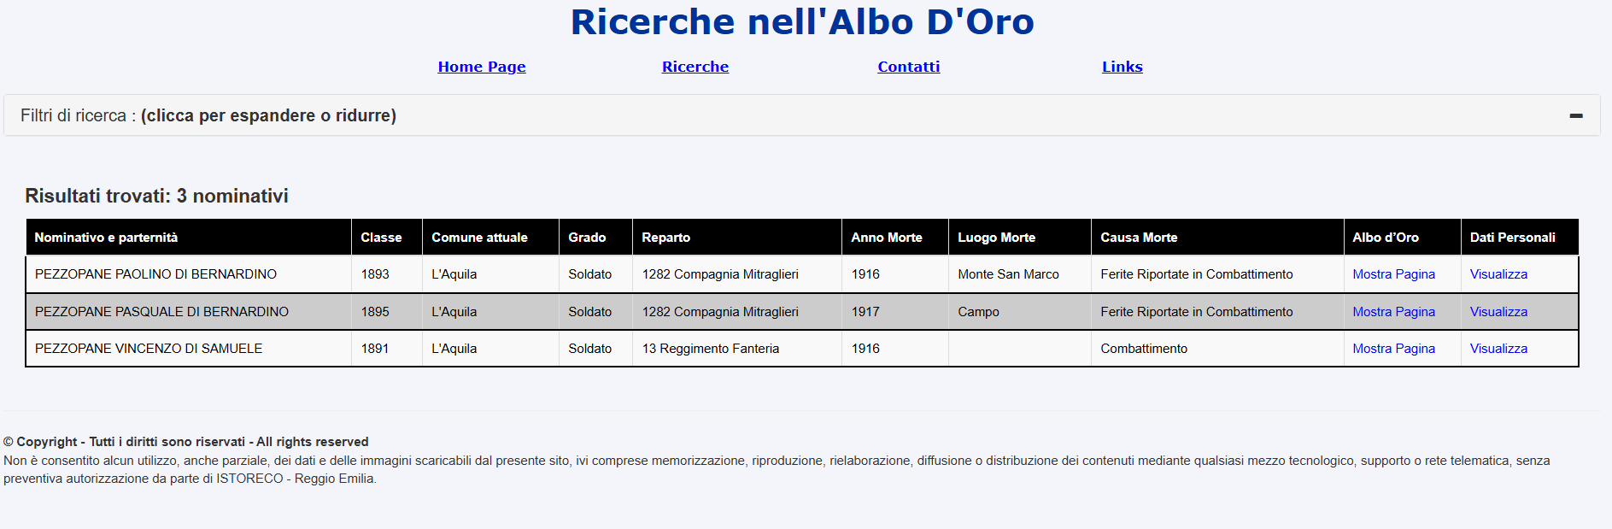The width and height of the screenshot is (1612, 529).
Task: Click the Campo place of death cell
Action: pos(1020,312)
